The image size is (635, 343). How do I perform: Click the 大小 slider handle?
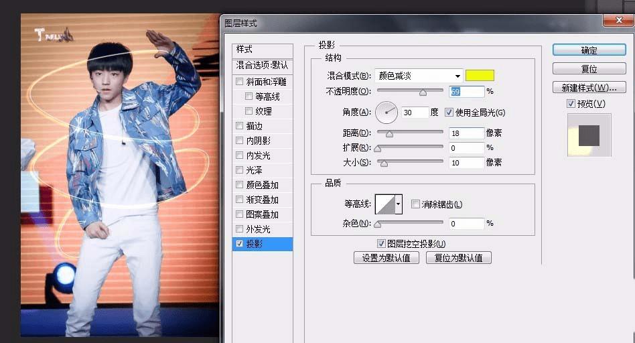(x=384, y=163)
